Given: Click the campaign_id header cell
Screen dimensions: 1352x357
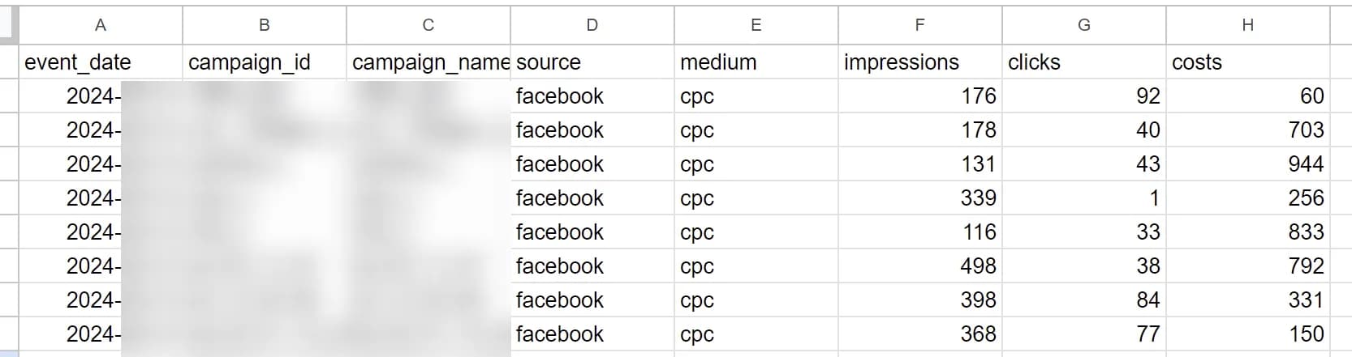Looking at the screenshot, I should pyautogui.click(x=265, y=62).
